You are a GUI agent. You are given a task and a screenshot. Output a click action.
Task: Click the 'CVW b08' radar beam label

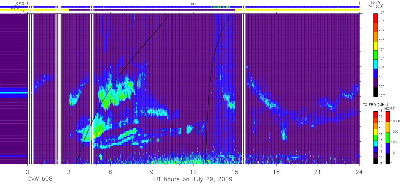click(40, 179)
